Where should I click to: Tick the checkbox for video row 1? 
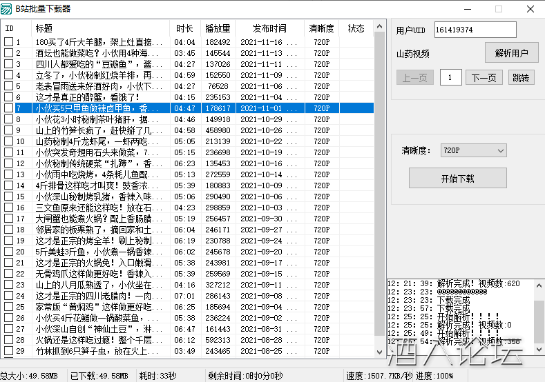pyautogui.click(x=8, y=42)
